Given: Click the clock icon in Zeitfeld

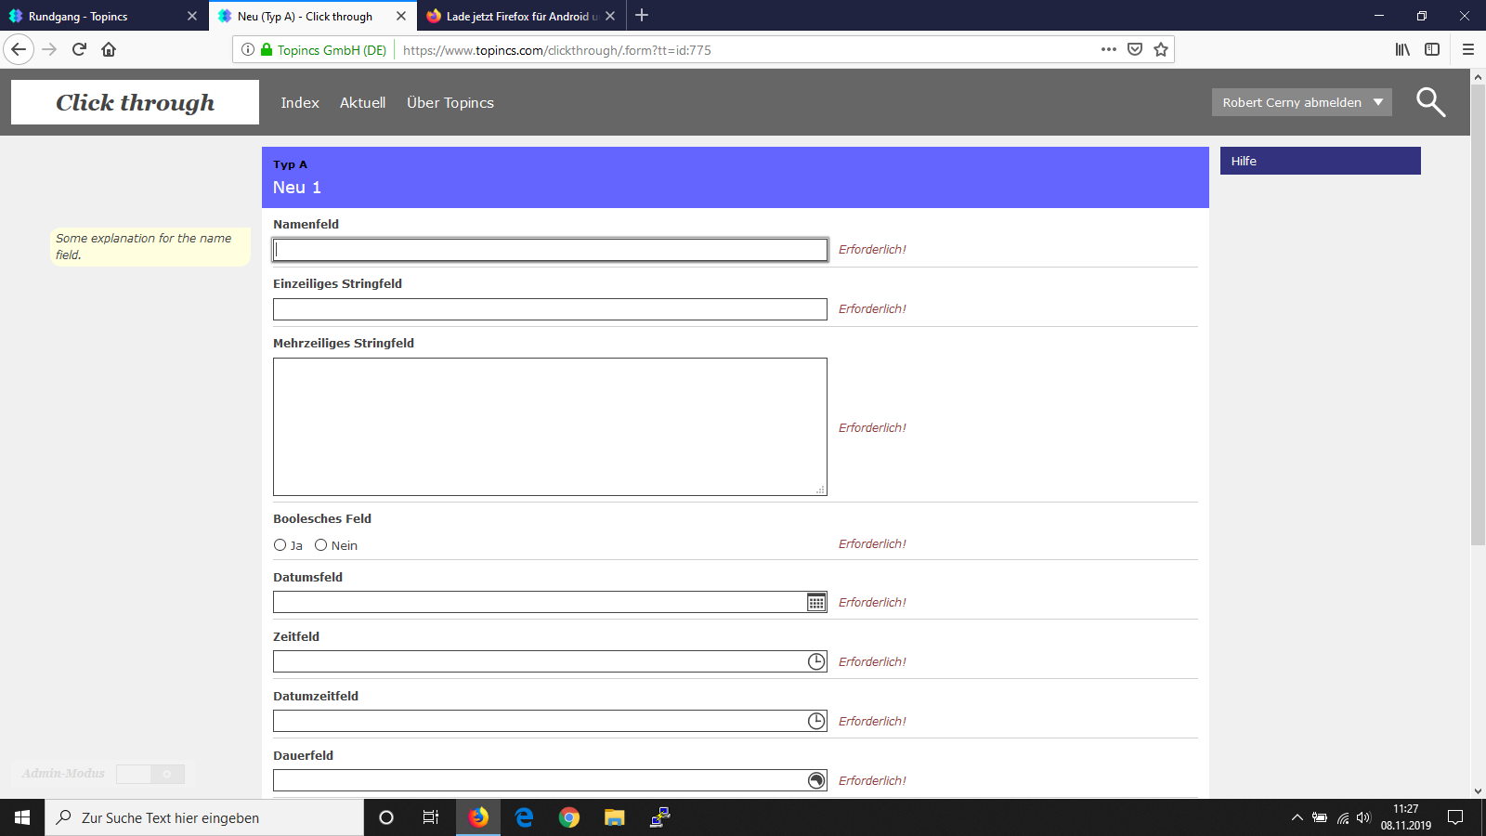Looking at the screenshot, I should point(815,661).
